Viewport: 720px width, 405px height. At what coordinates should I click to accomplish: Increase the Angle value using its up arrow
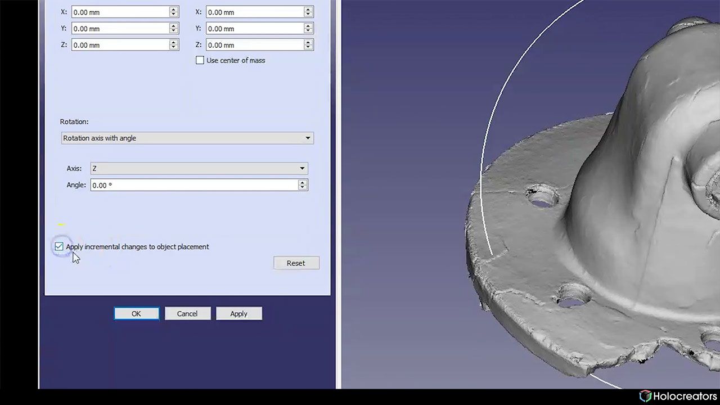click(x=302, y=182)
